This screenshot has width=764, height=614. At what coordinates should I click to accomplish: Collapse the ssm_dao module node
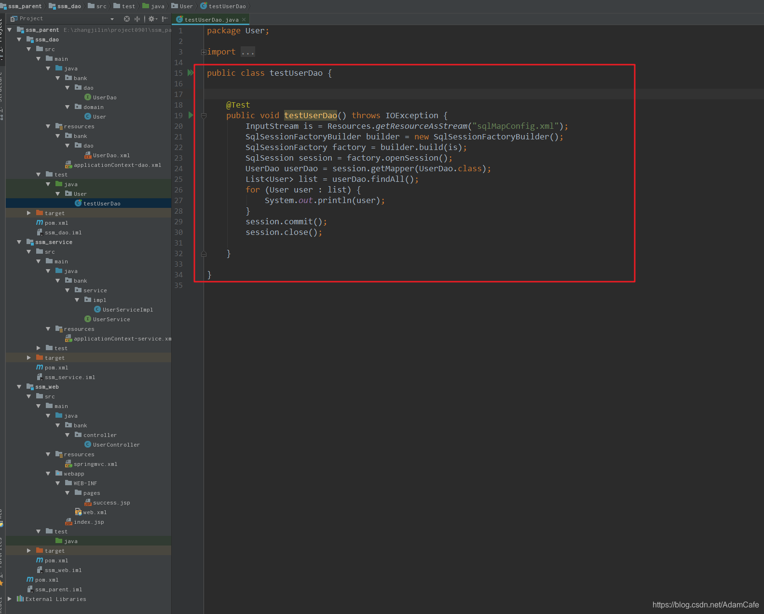pyautogui.click(x=19, y=40)
